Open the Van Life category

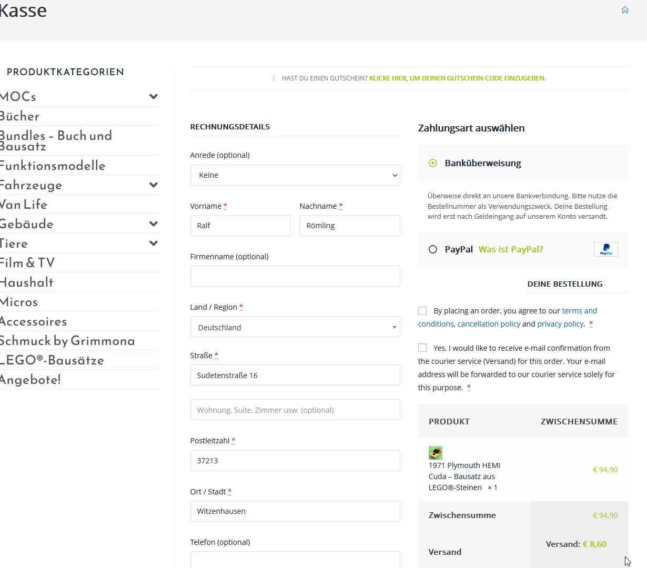click(24, 205)
